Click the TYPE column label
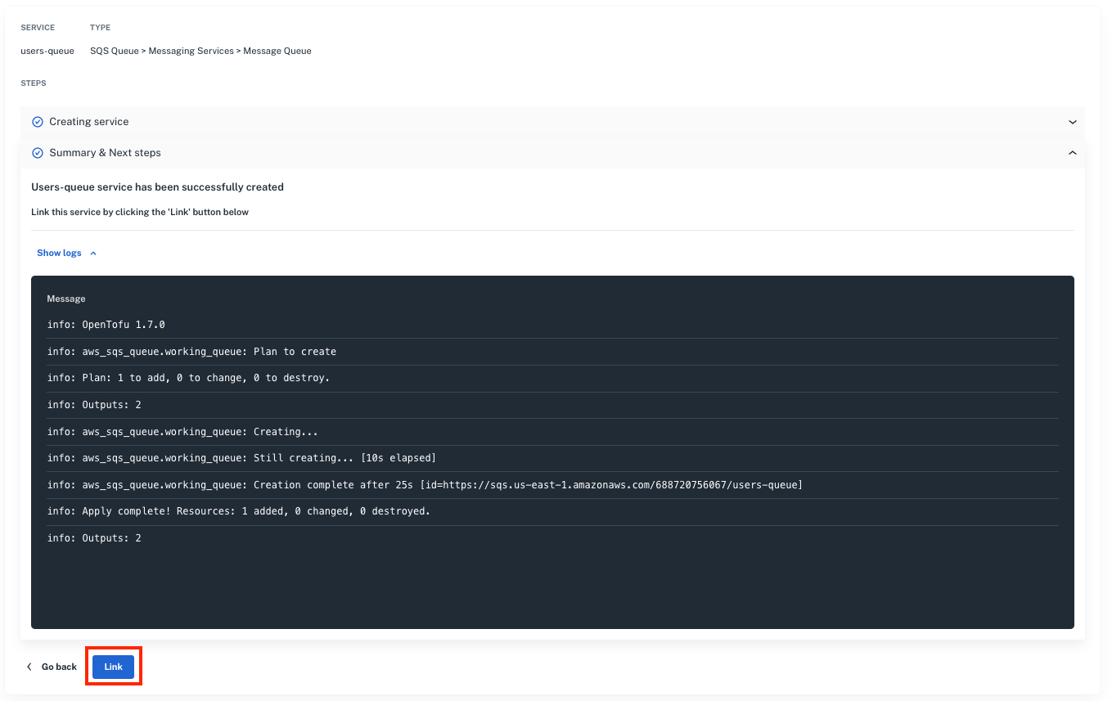Image resolution: width=1112 pixels, height=701 pixels. [x=100, y=28]
